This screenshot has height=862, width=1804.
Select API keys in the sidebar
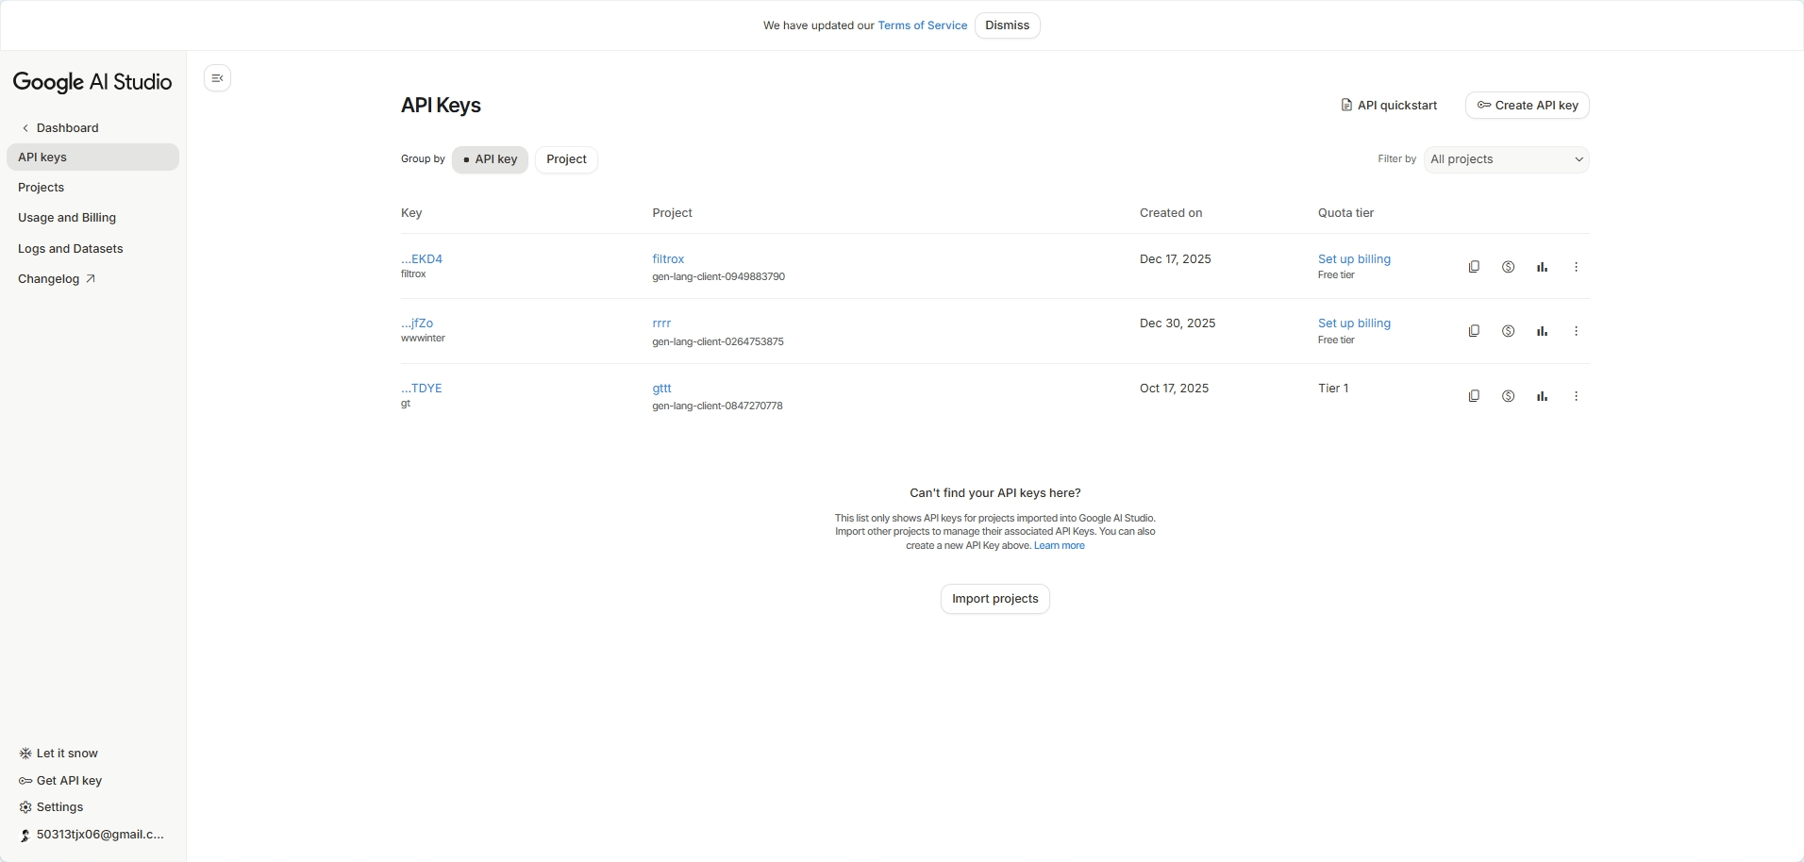[92, 157]
